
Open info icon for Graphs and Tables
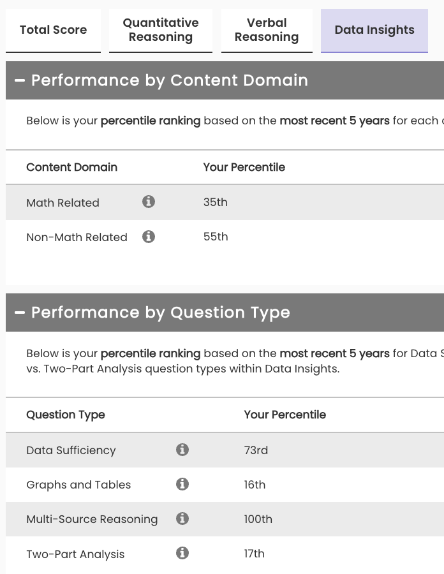coord(182,484)
